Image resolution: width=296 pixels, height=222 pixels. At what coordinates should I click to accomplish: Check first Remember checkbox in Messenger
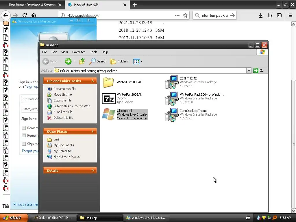coord(24,128)
